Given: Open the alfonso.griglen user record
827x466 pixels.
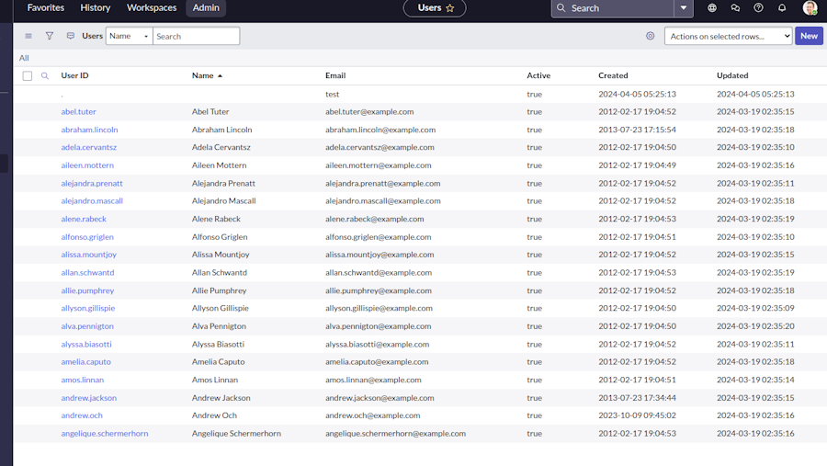Looking at the screenshot, I should [87, 237].
